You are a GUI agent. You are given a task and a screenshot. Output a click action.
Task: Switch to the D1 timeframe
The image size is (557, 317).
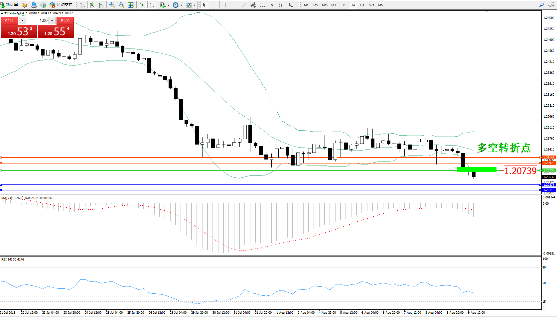[x=362, y=5]
